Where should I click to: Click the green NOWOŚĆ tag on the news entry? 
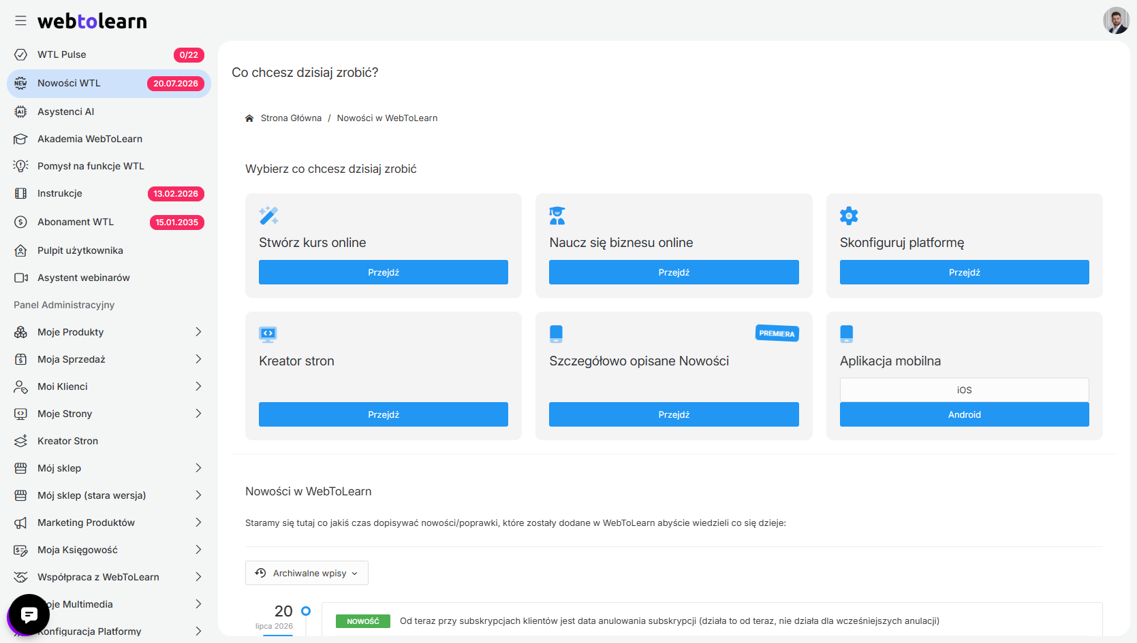pyautogui.click(x=363, y=621)
